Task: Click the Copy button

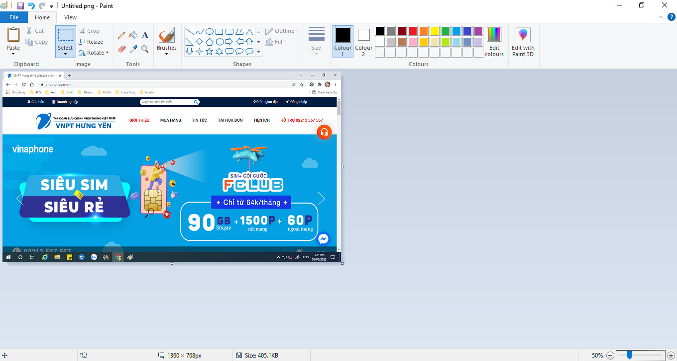Action: (37, 42)
